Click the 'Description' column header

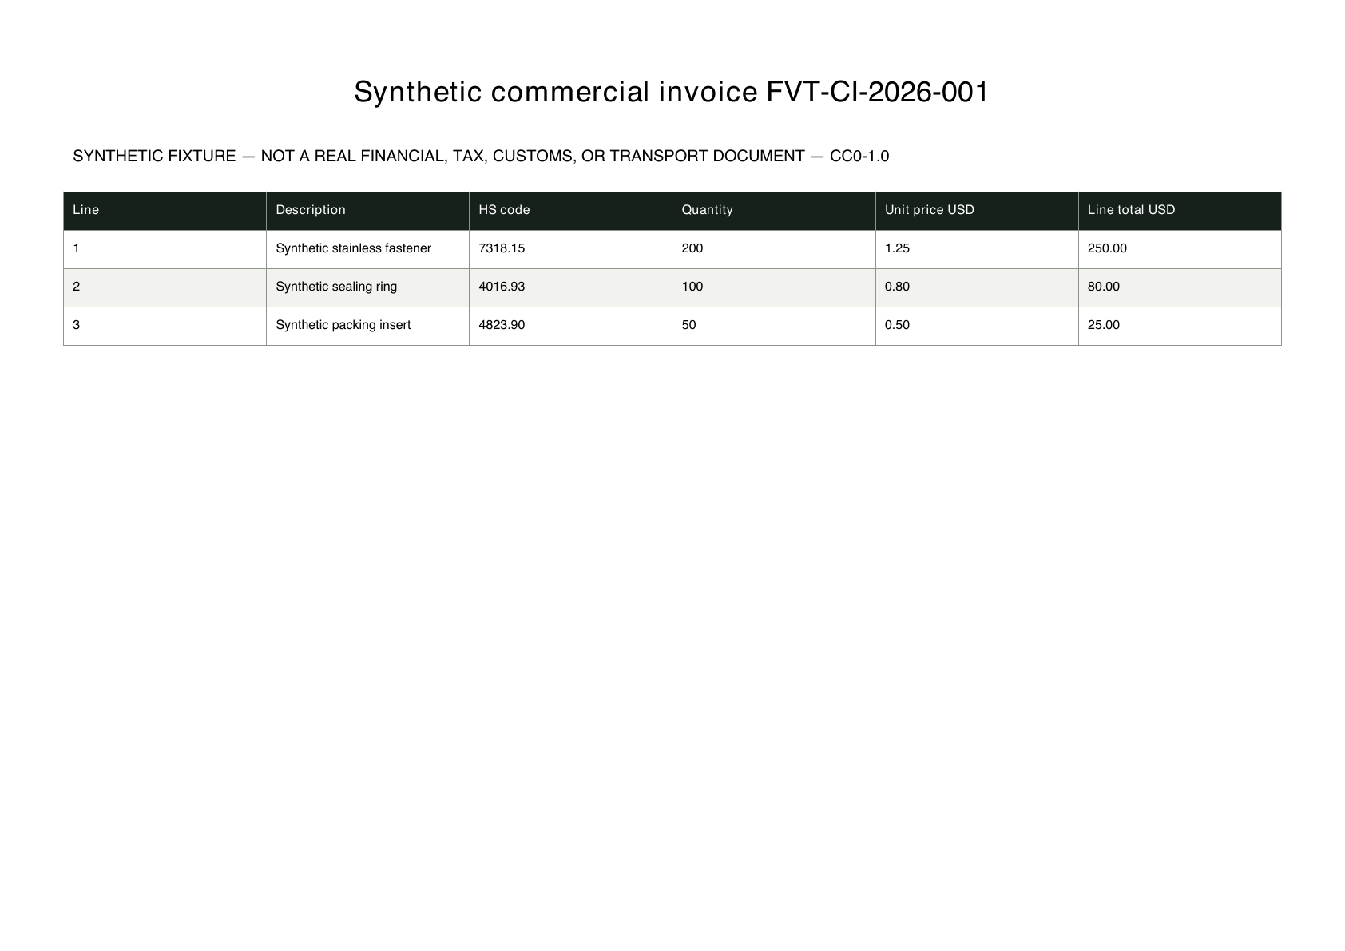(367, 211)
